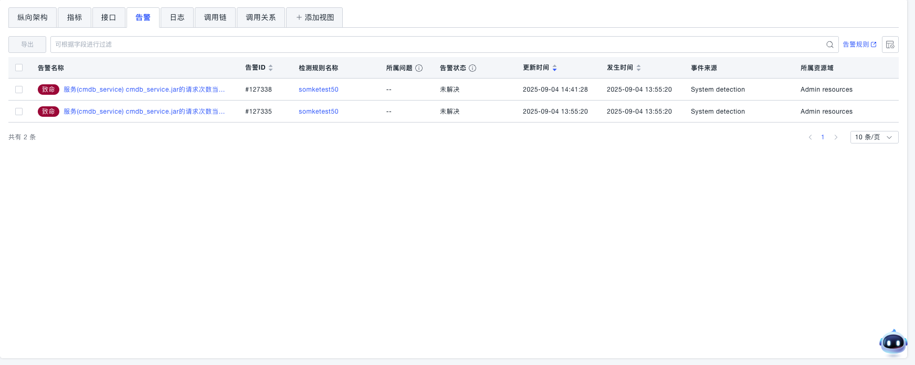
Task: Click the search magnifier icon in filter bar
Action: [829, 45]
